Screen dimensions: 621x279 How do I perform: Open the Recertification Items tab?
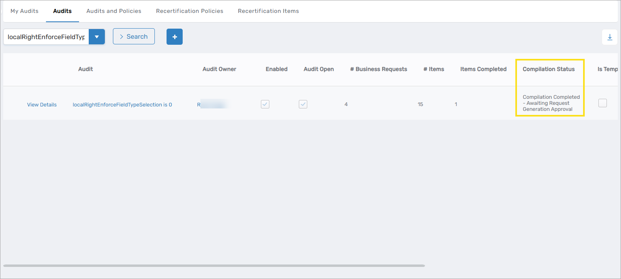[268, 11]
